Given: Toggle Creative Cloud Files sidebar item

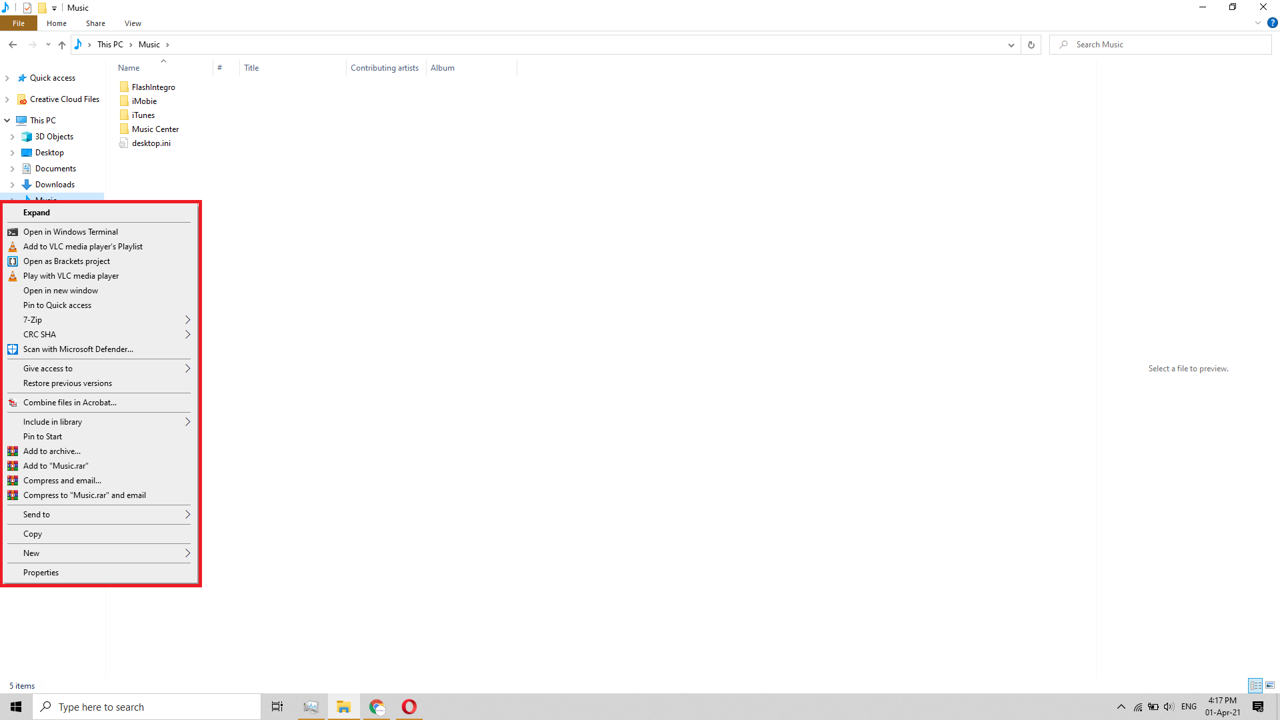Looking at the screenshot, I should 7,99.
